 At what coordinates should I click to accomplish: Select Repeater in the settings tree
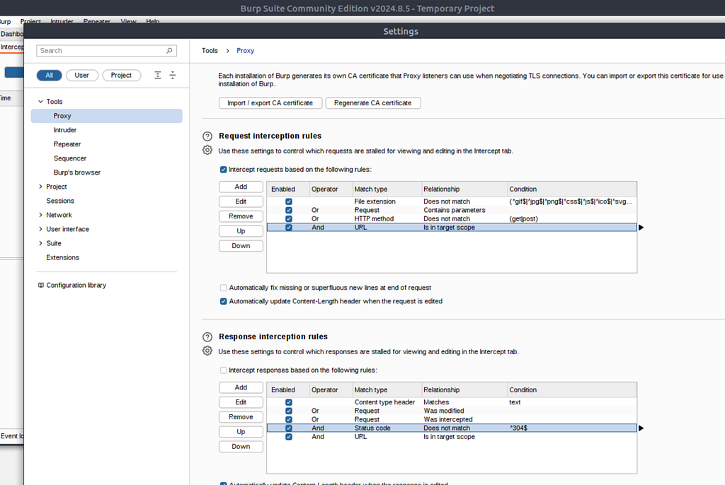[x=67, y=144]
